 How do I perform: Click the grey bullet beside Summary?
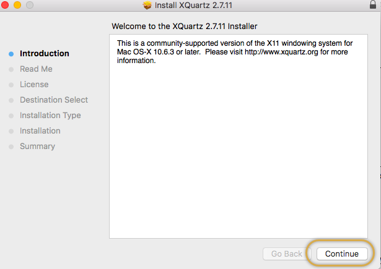pos(11,147)
